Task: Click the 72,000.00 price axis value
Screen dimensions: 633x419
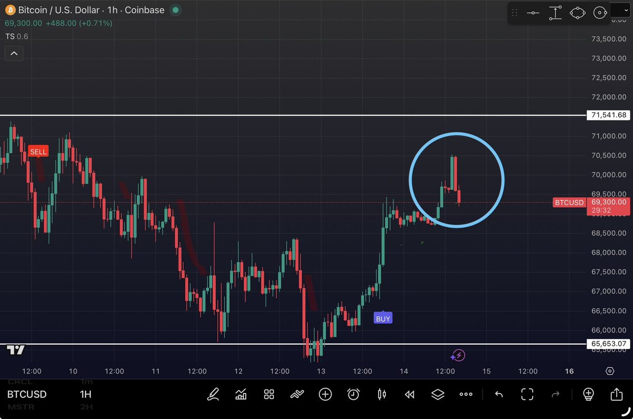Action: tap(609, 97)
